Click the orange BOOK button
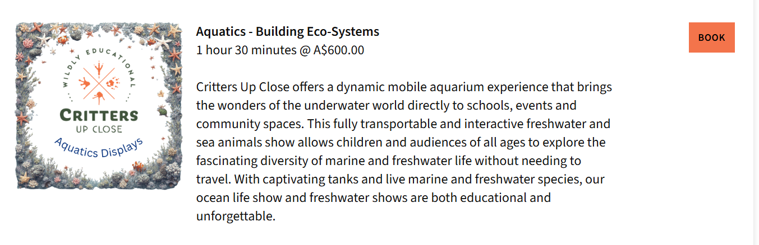759x245 pixels. pyautogui.click(x=711, y=37)
